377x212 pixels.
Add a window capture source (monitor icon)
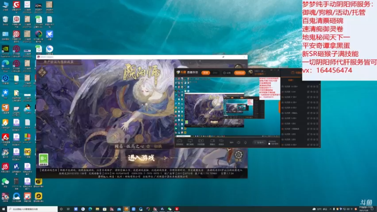tap(190, 142)
